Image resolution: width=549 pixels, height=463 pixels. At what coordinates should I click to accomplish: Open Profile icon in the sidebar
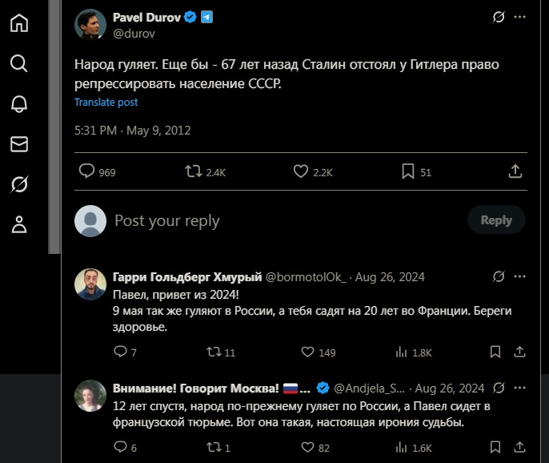coord(19,225)
